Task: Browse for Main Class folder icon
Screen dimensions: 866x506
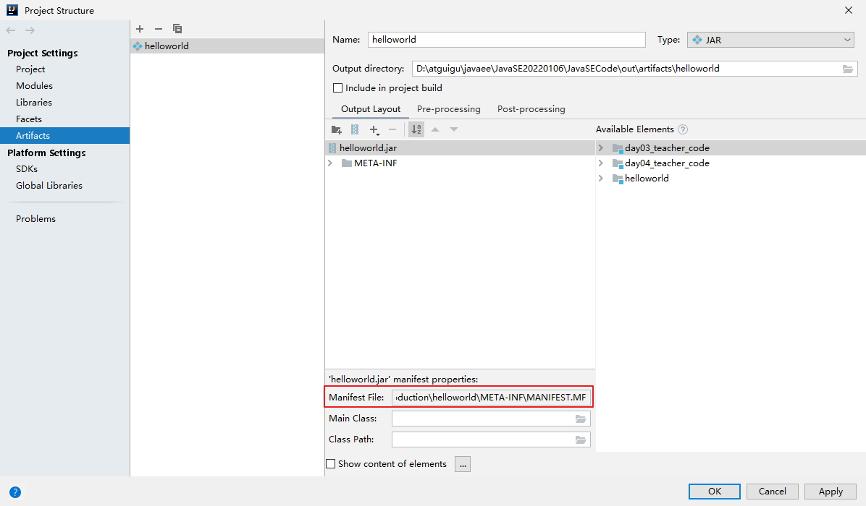Action: click(x=581, y=419)
